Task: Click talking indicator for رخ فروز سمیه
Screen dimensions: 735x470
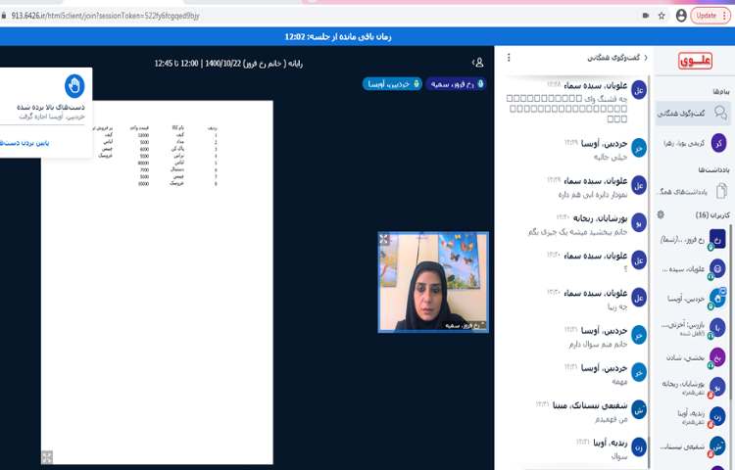Action: (x=456, y=84)
